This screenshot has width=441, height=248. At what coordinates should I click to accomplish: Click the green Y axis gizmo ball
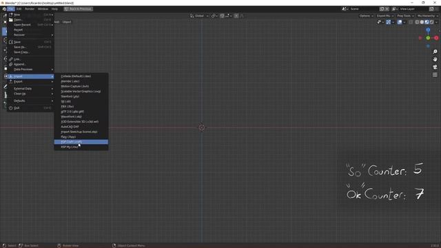tap(428, 38)
